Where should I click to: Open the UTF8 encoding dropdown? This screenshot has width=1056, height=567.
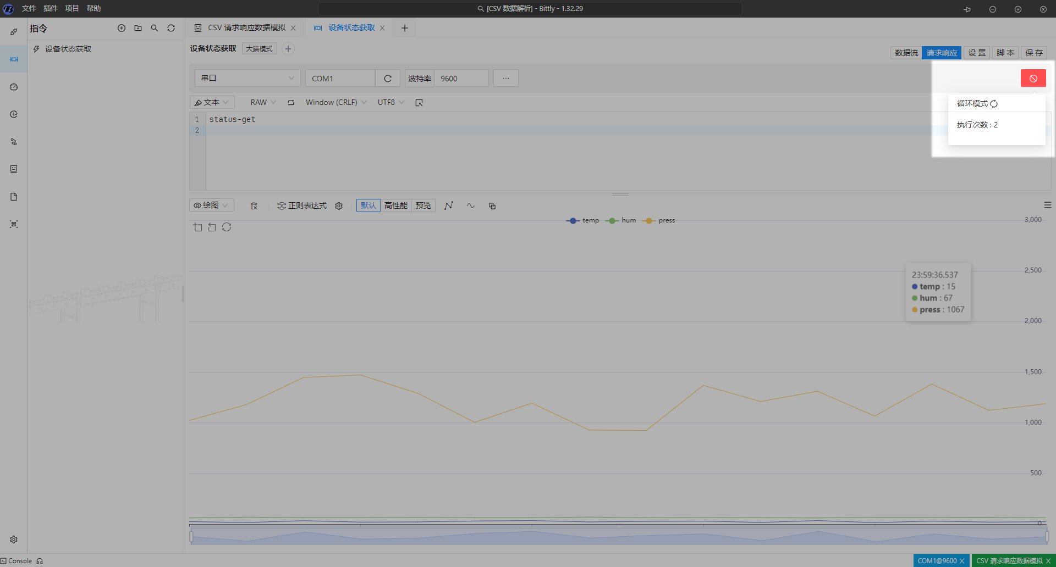[391, 103]
